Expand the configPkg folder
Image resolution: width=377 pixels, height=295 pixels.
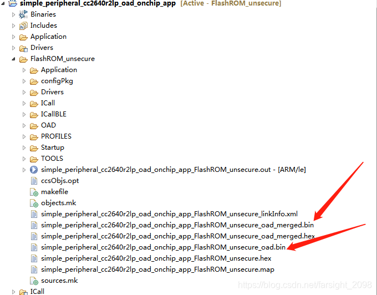coord(24,82)
